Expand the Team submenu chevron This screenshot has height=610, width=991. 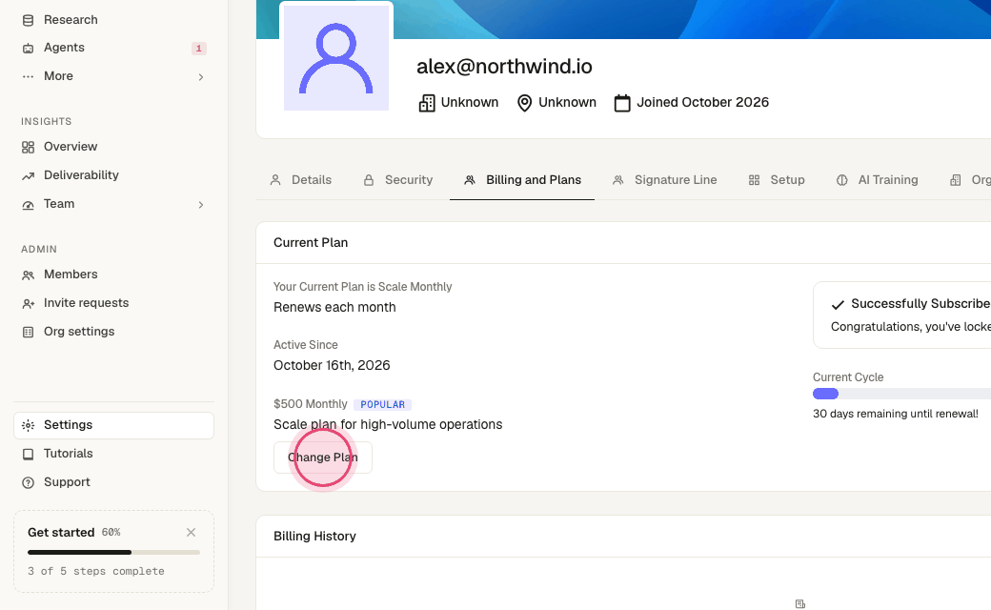[x=201, y=204]
